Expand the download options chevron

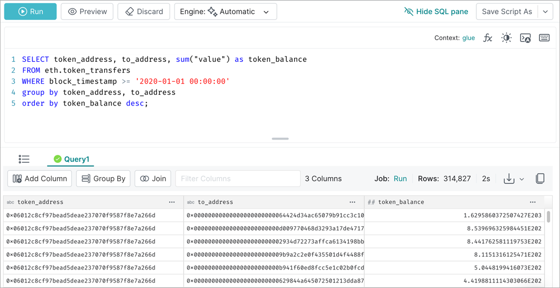521,179
